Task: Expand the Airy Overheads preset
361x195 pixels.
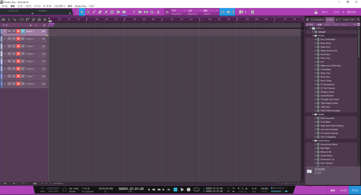Action: tap(315, 39)
